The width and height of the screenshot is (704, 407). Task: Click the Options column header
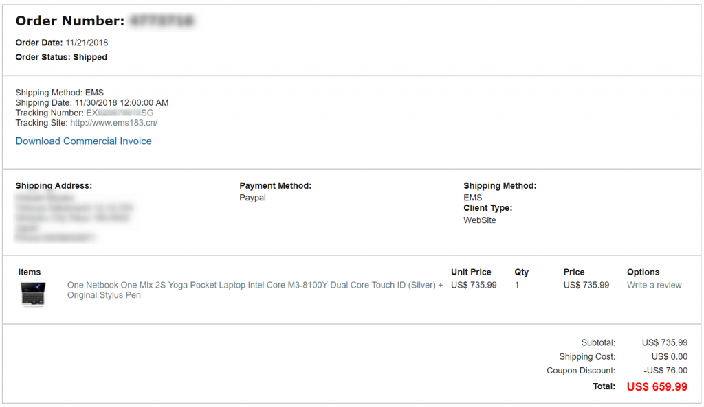(x=643, y=272)
